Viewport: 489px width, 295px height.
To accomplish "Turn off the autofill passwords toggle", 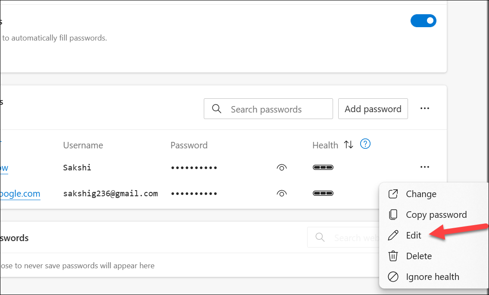I will [424, 20].
